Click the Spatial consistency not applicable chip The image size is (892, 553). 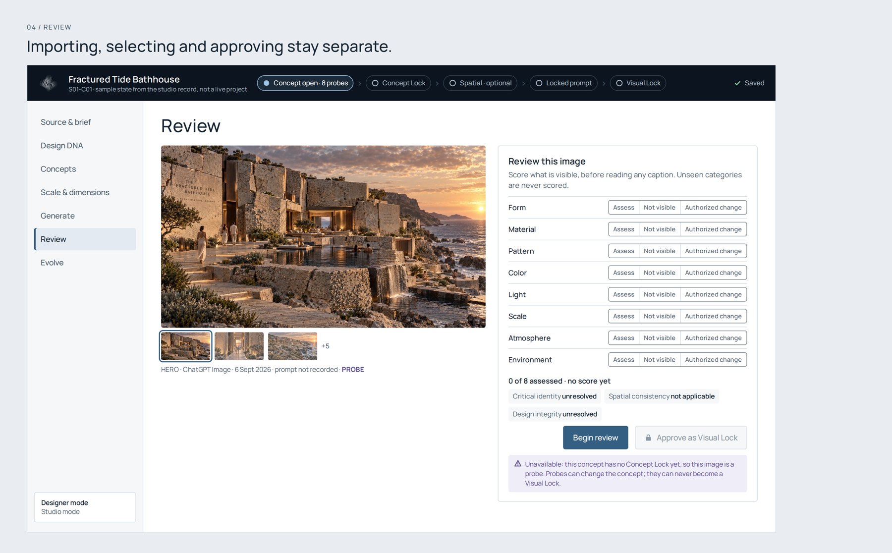661,396
